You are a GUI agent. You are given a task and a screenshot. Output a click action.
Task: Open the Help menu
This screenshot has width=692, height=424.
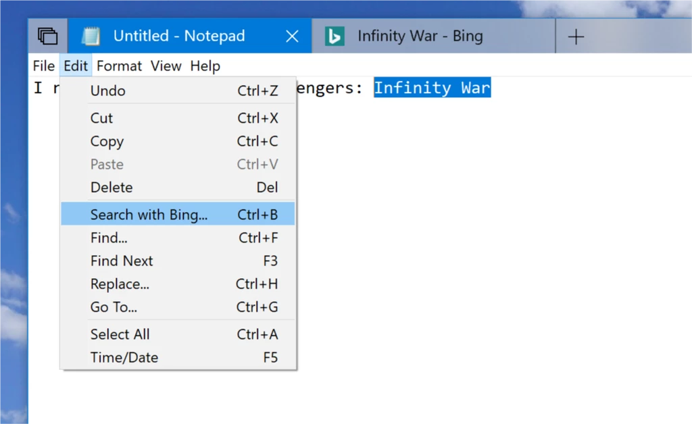click(205, 65)
